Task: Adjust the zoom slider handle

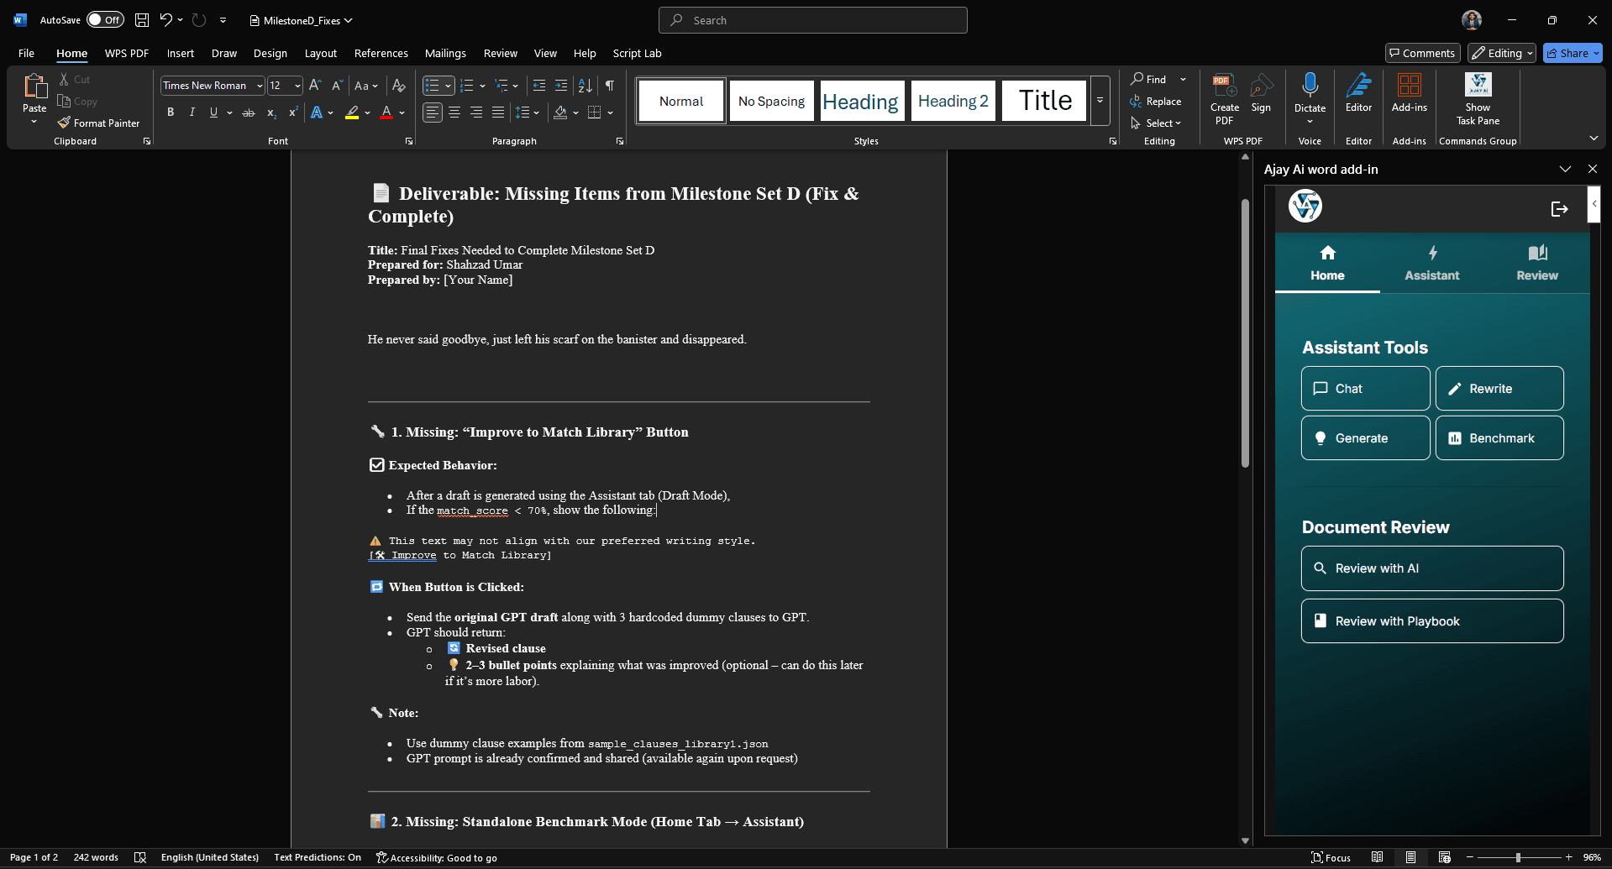Action: click(1518, 857)
